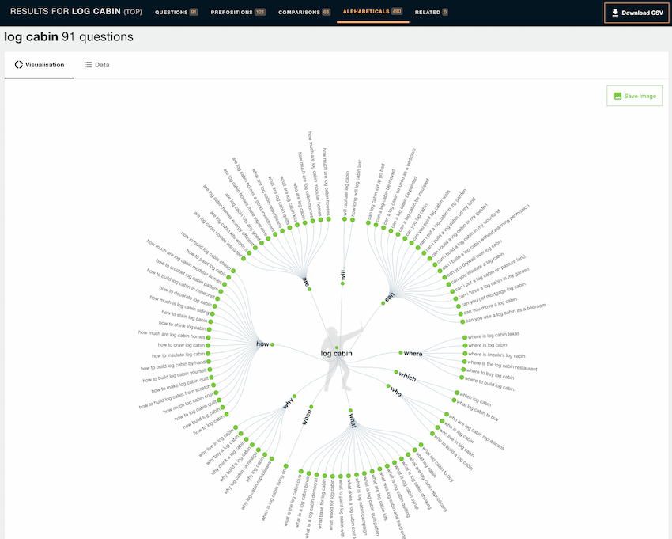Click the 'where' branch node
This screenshot has height=539, width=672.
[x=401, y=352]
